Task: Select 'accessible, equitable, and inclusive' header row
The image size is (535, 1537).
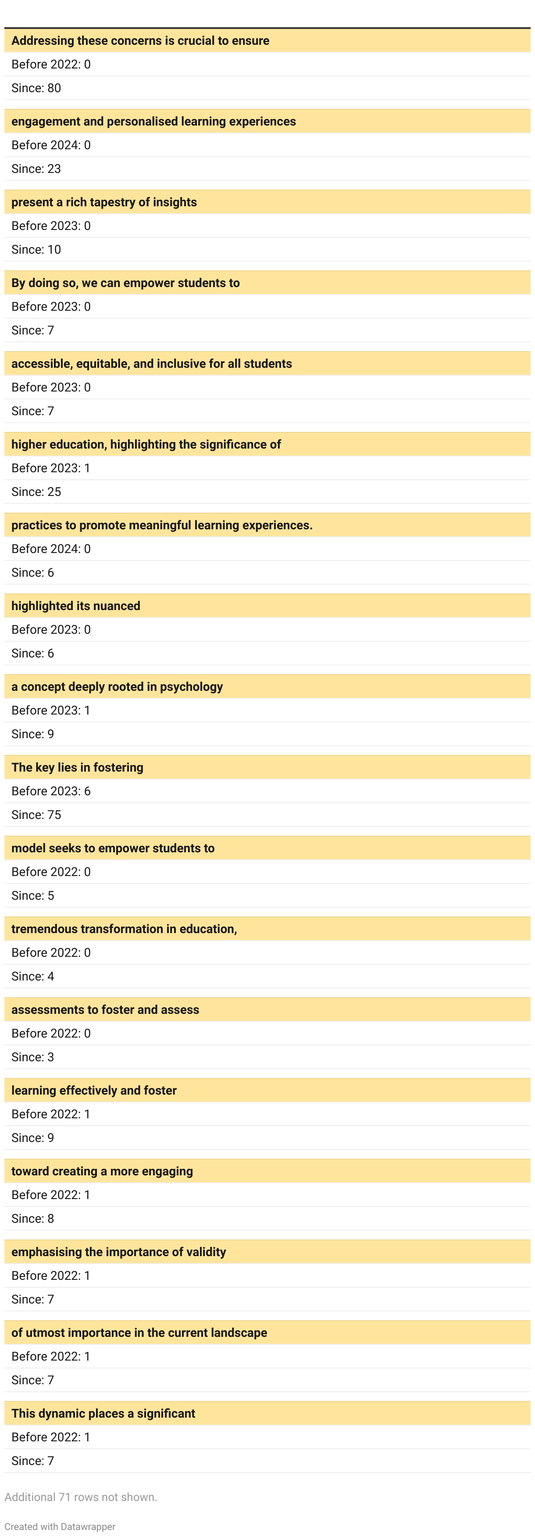Action: [267, 363]
